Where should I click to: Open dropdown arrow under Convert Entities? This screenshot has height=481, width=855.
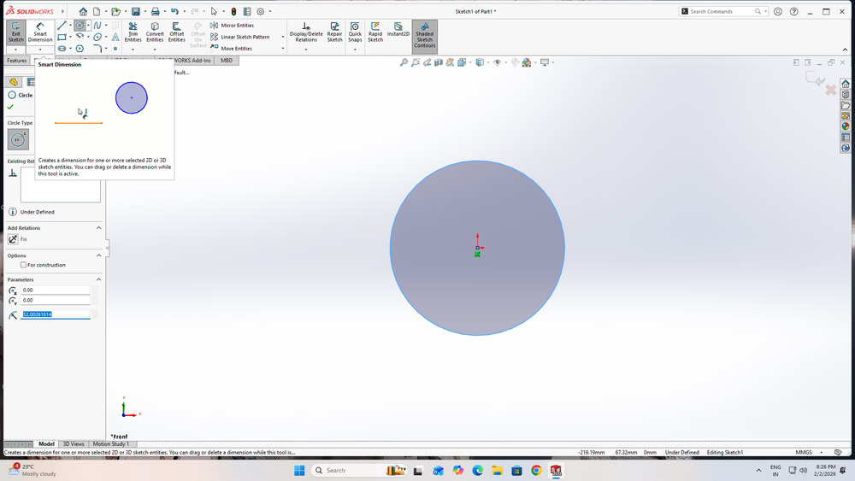pyautogui.click(x=155, y=50)
